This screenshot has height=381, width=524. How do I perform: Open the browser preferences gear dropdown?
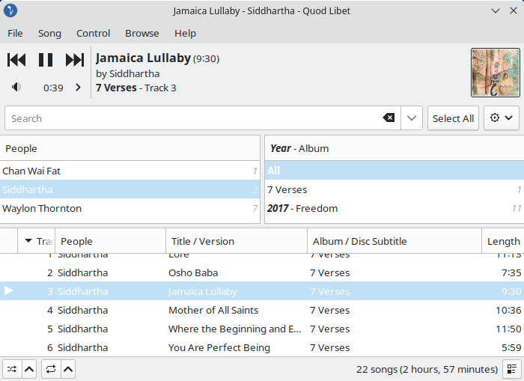[502, 118]
